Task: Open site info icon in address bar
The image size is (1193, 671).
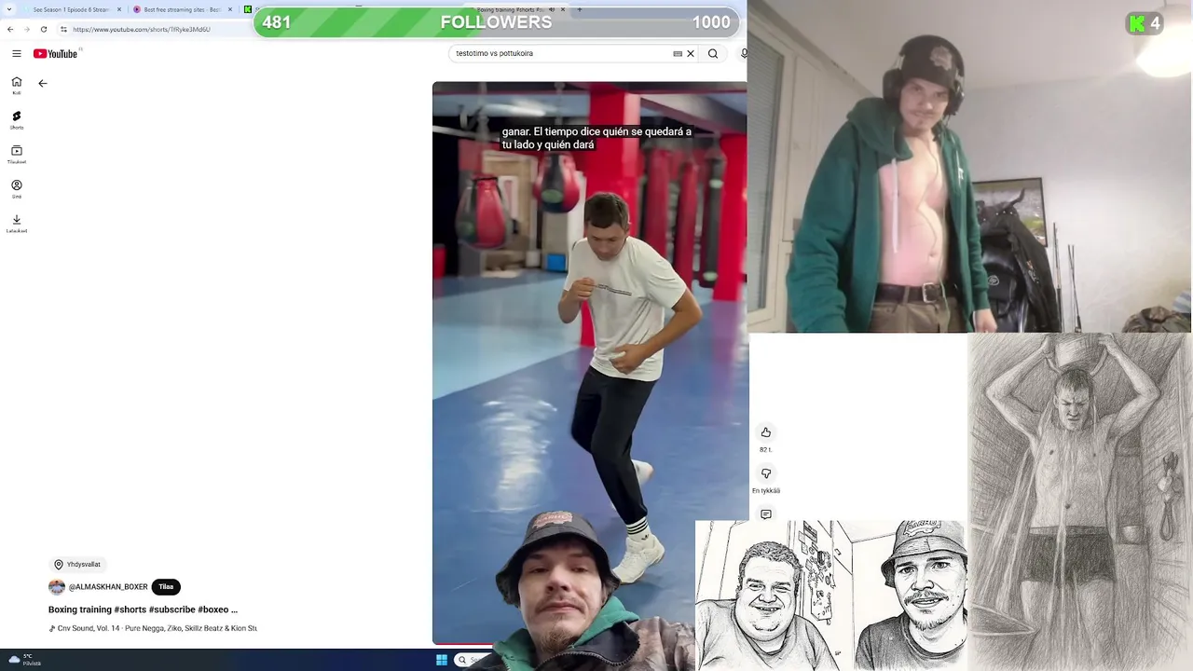Action: click(64, 29)
